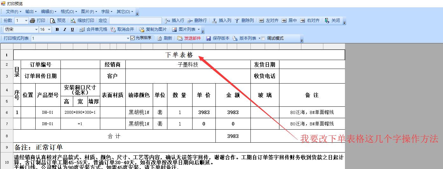Open the 文件(F) menu

point(13,12)
